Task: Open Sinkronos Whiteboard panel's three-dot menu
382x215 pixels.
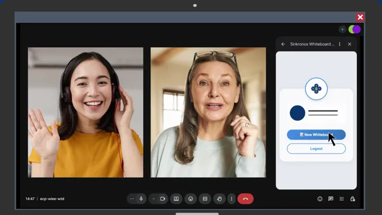Action: pos(340,44)
